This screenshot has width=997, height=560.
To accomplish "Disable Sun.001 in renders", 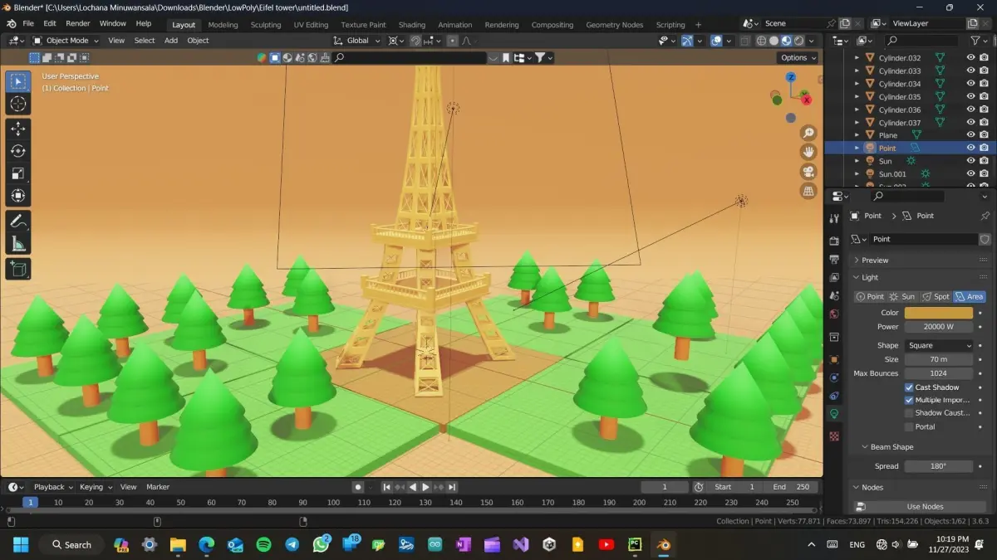I will pos(984,173).
